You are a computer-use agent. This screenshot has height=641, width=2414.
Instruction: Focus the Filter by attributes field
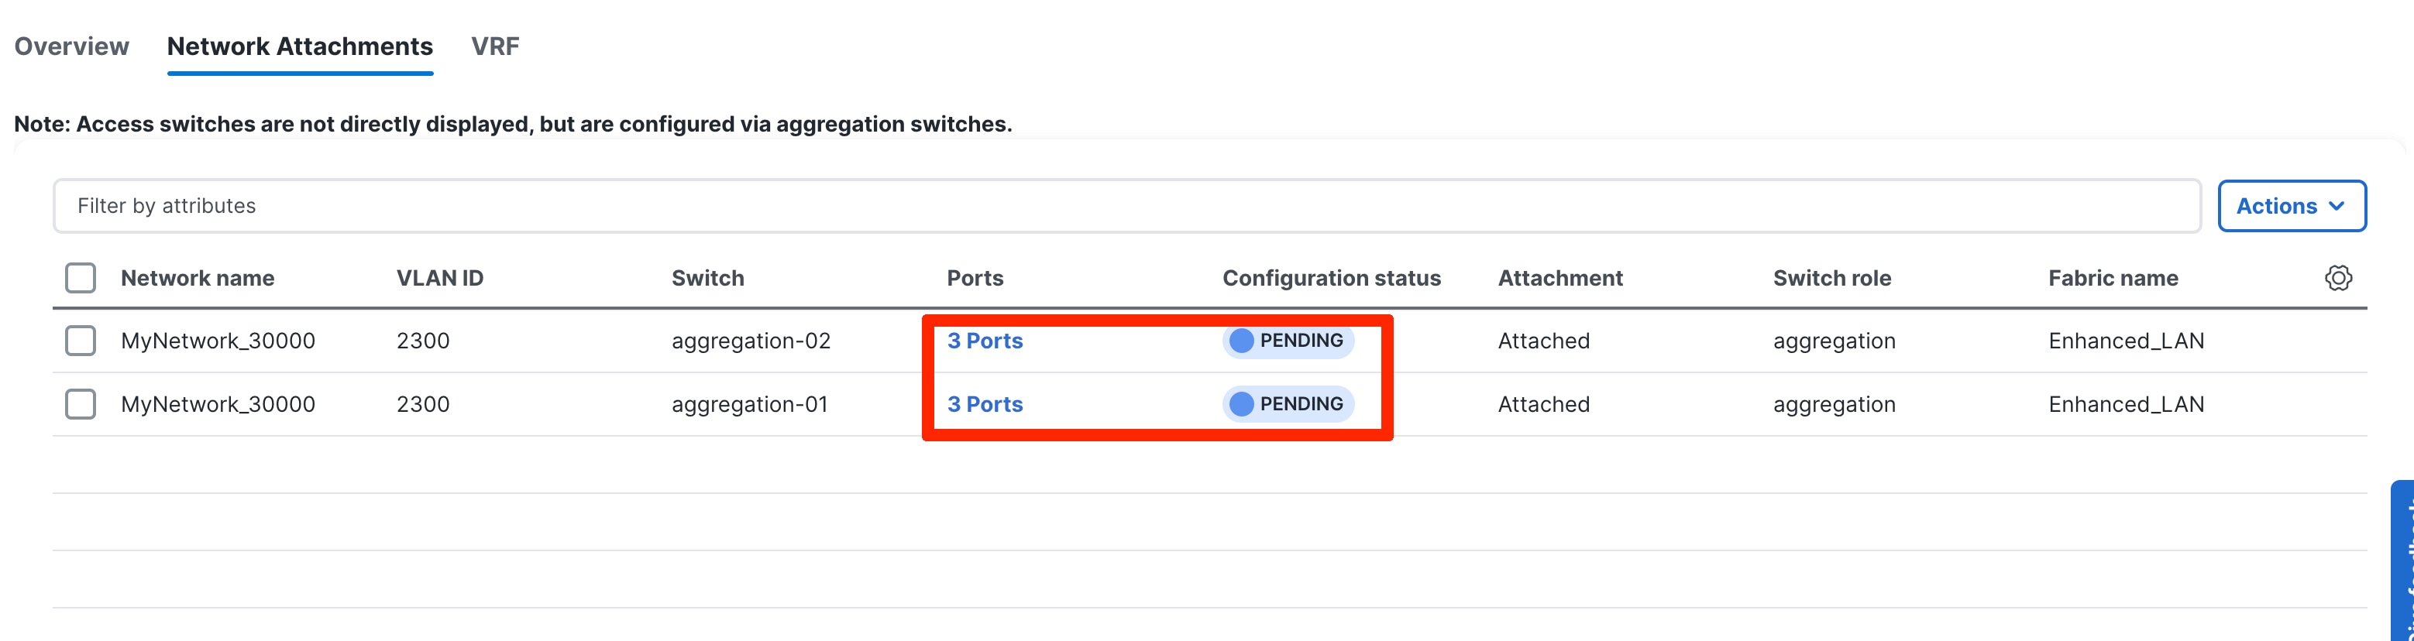point(1125,206)
